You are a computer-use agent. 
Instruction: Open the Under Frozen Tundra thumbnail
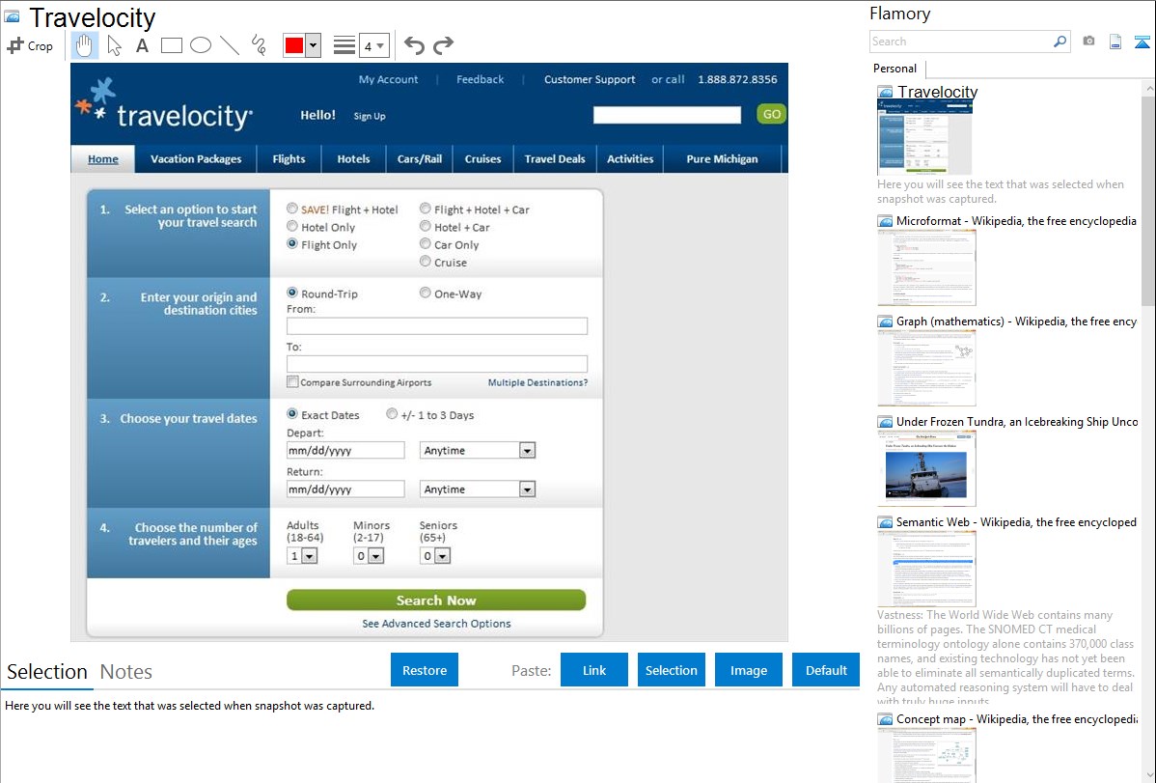pyautogui.click(x=926, y=469)
